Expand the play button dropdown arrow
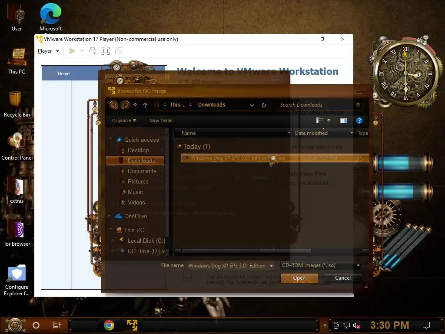Image resolution: width=445 pixels, height=334 pixels. coord(82,51)
